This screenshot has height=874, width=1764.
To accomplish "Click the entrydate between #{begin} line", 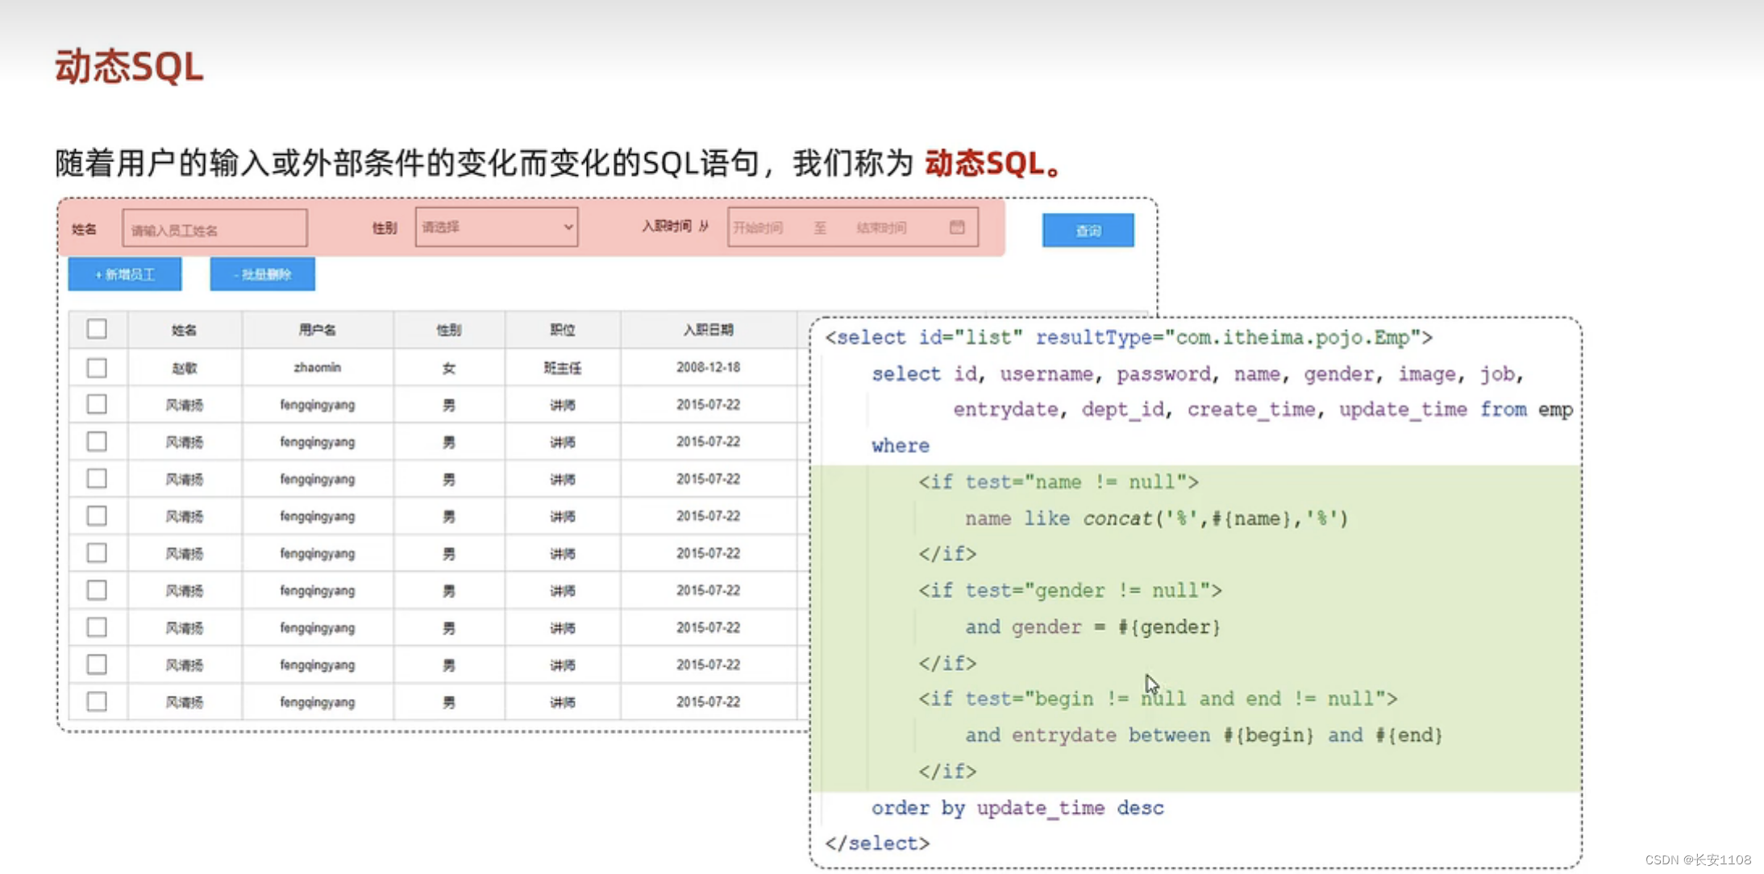I will click(x=1204, y=735).
